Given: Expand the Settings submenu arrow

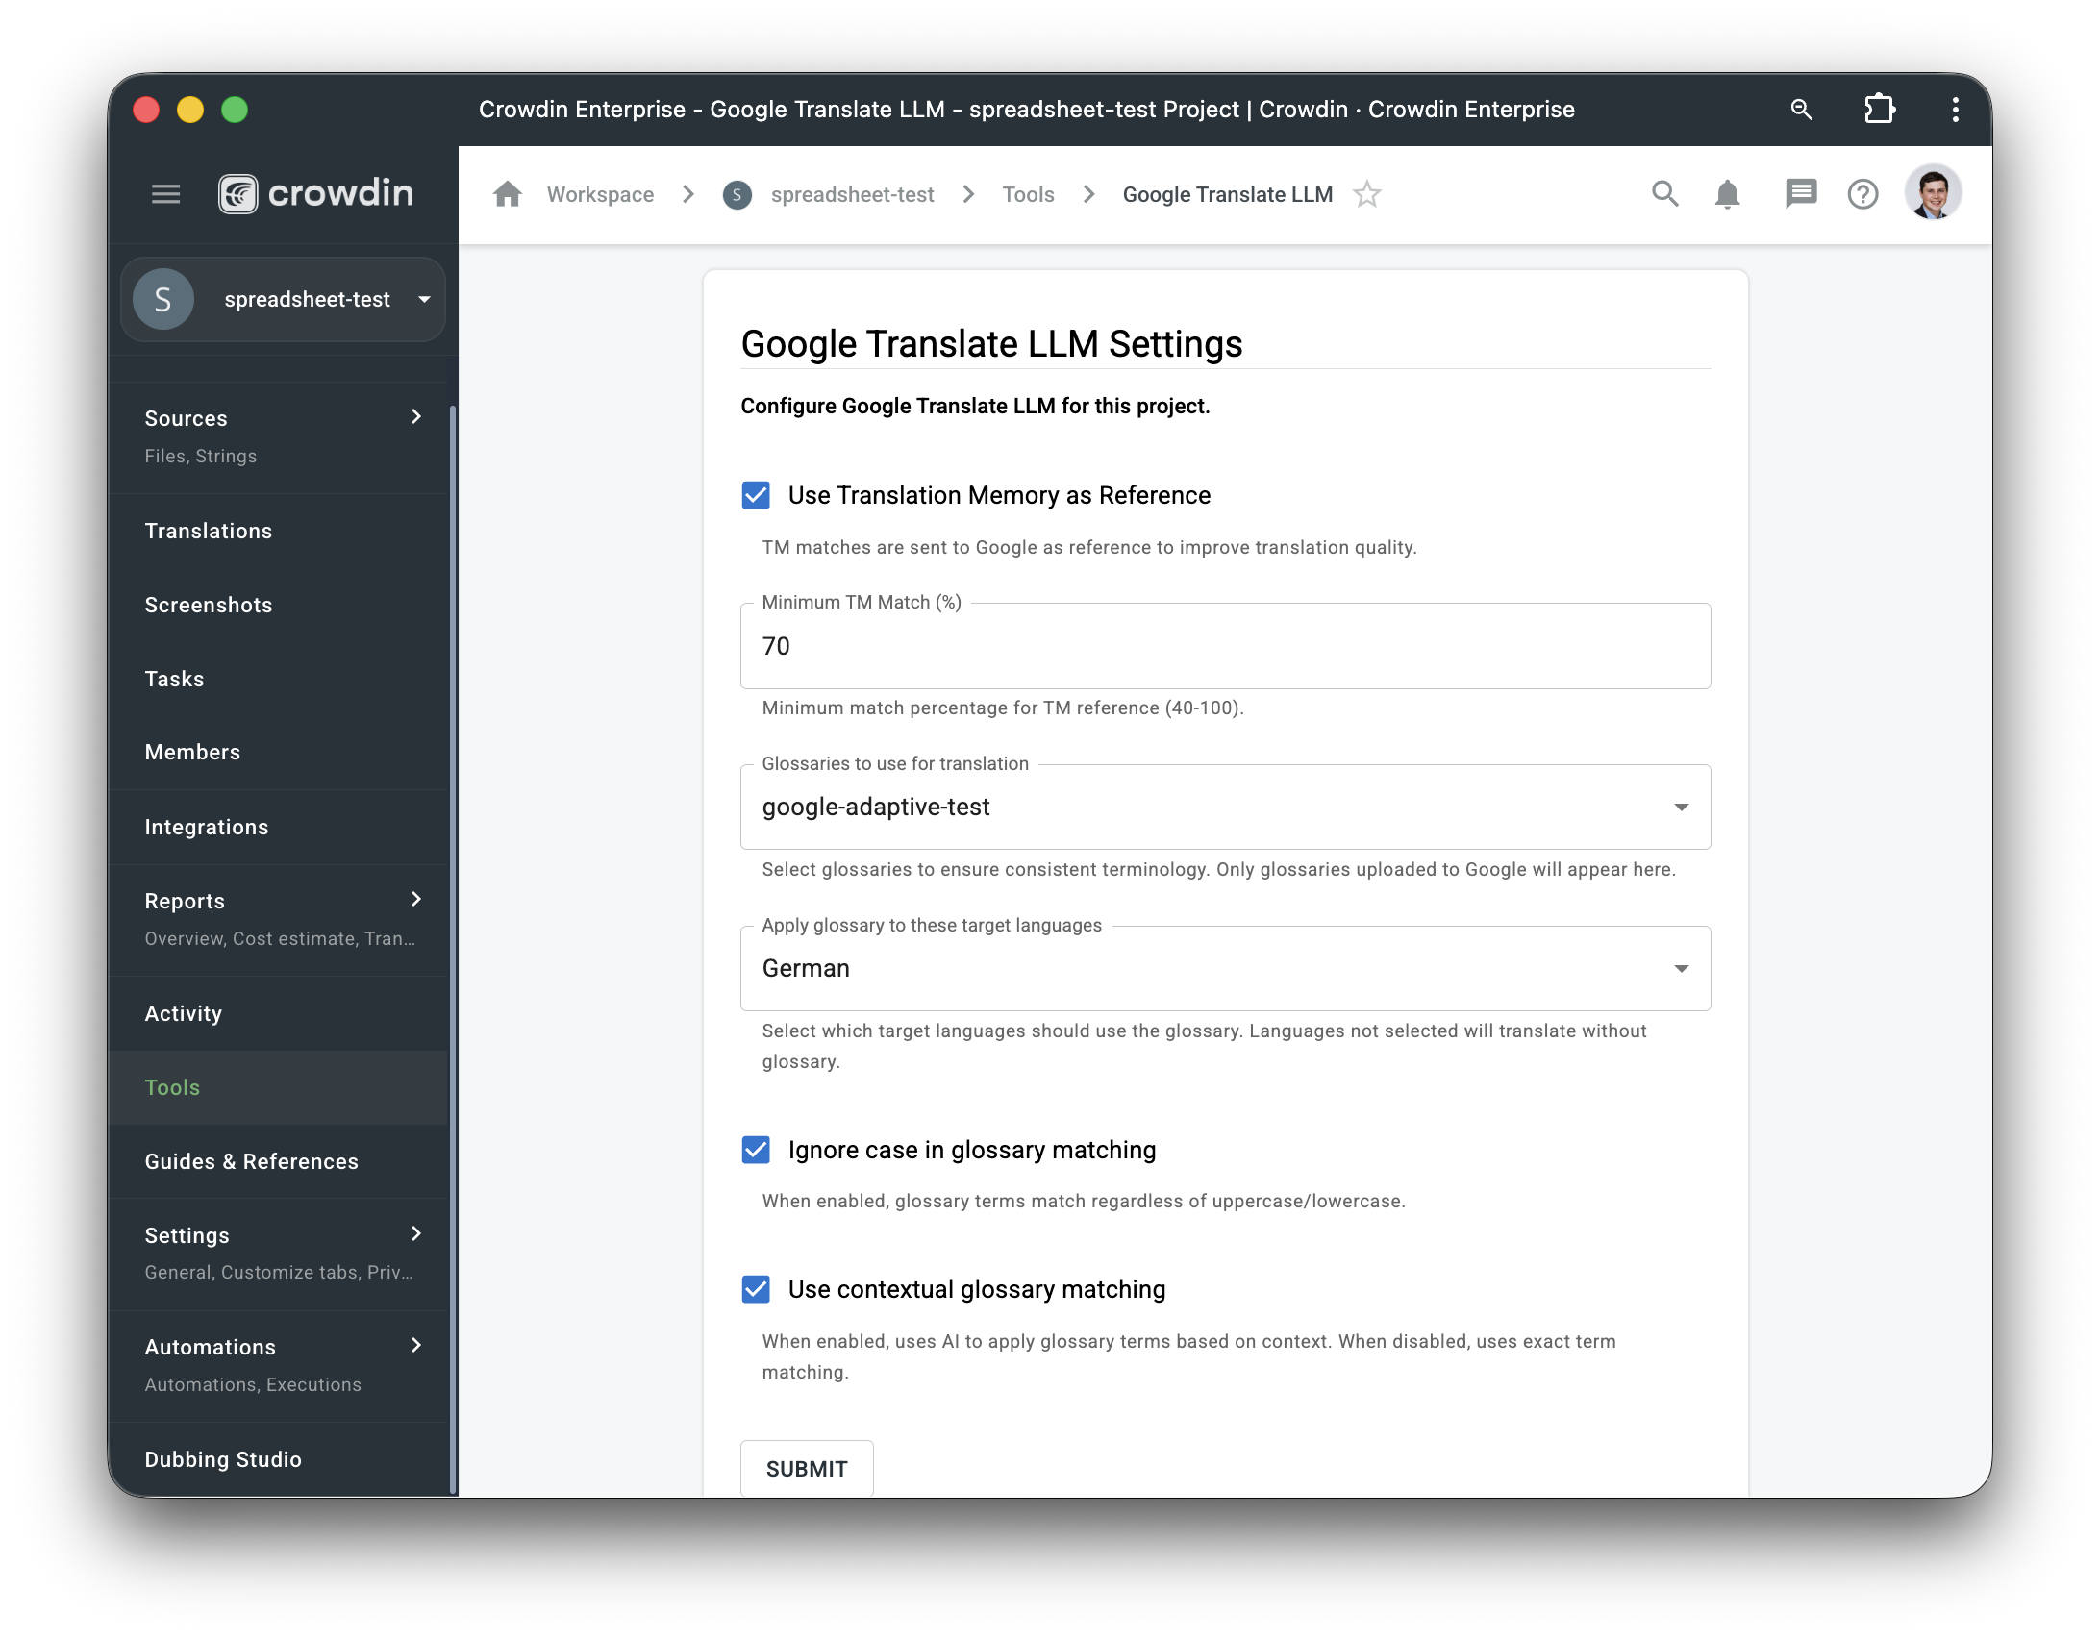Looking at the screenshot, I should (x=416, y=1233).
